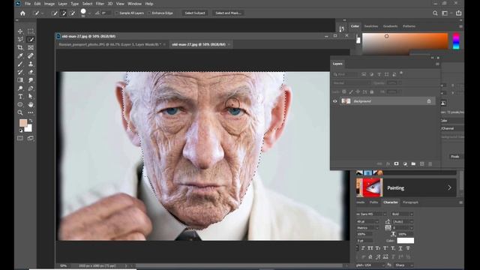Select the Eraser tool

31,72
